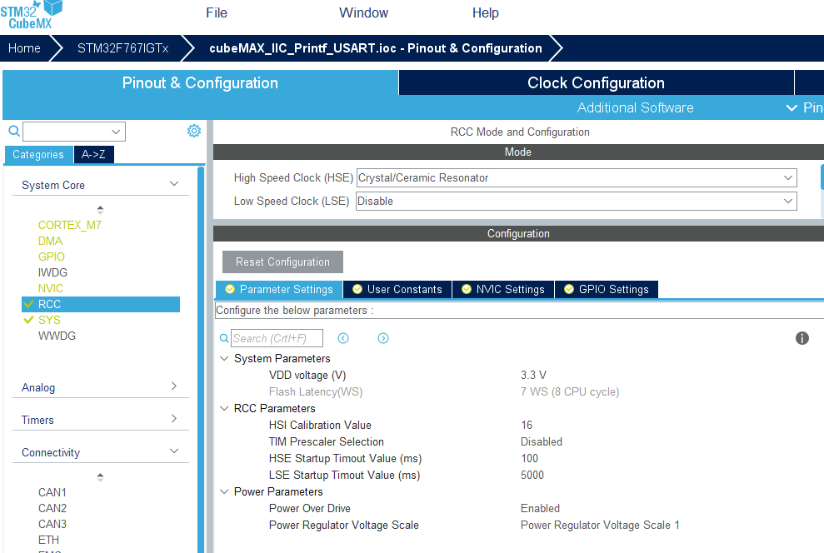
Task: Click the information icon in the parameters panel
Action: pyautogui.click(x=802, y=338)
